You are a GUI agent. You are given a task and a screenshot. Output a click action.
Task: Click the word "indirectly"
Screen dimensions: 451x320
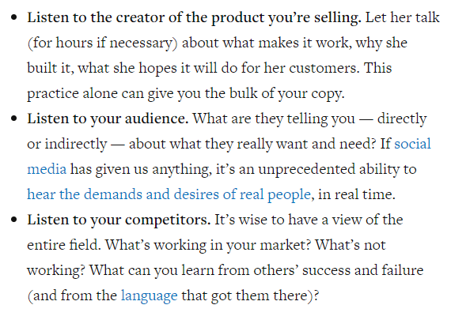pos(76,145)
